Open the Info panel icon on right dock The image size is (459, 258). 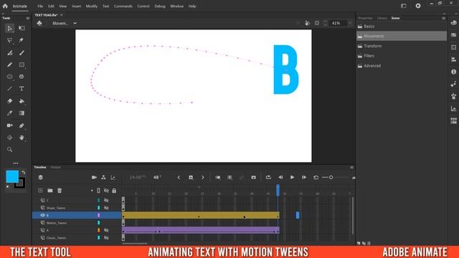pyautogui.click(x=453, y=72)
